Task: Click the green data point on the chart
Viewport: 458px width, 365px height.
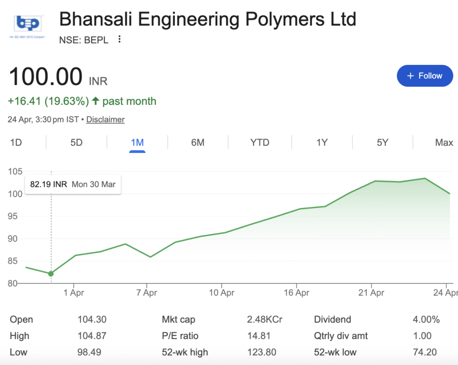Action: 51,274
